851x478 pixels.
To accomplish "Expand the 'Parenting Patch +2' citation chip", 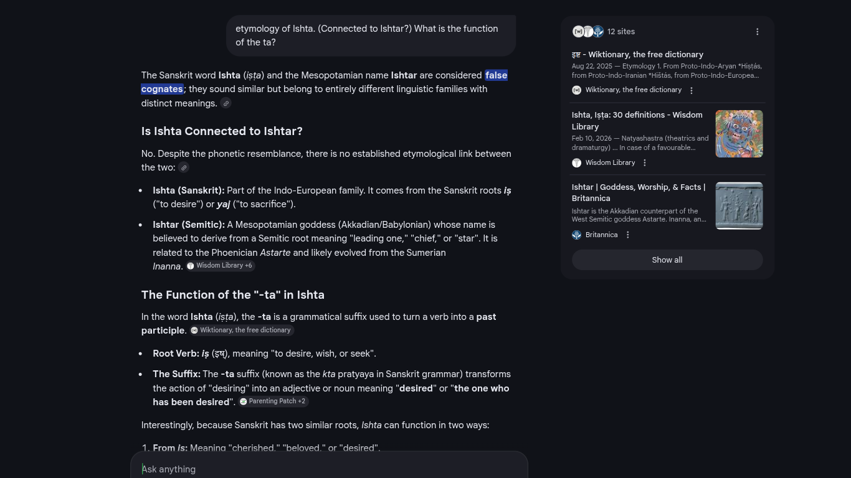I will [x=273, y=401].
